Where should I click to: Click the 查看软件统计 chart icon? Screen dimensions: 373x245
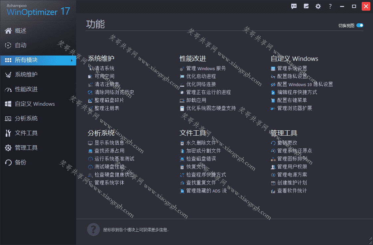click(x=273, y=191)
